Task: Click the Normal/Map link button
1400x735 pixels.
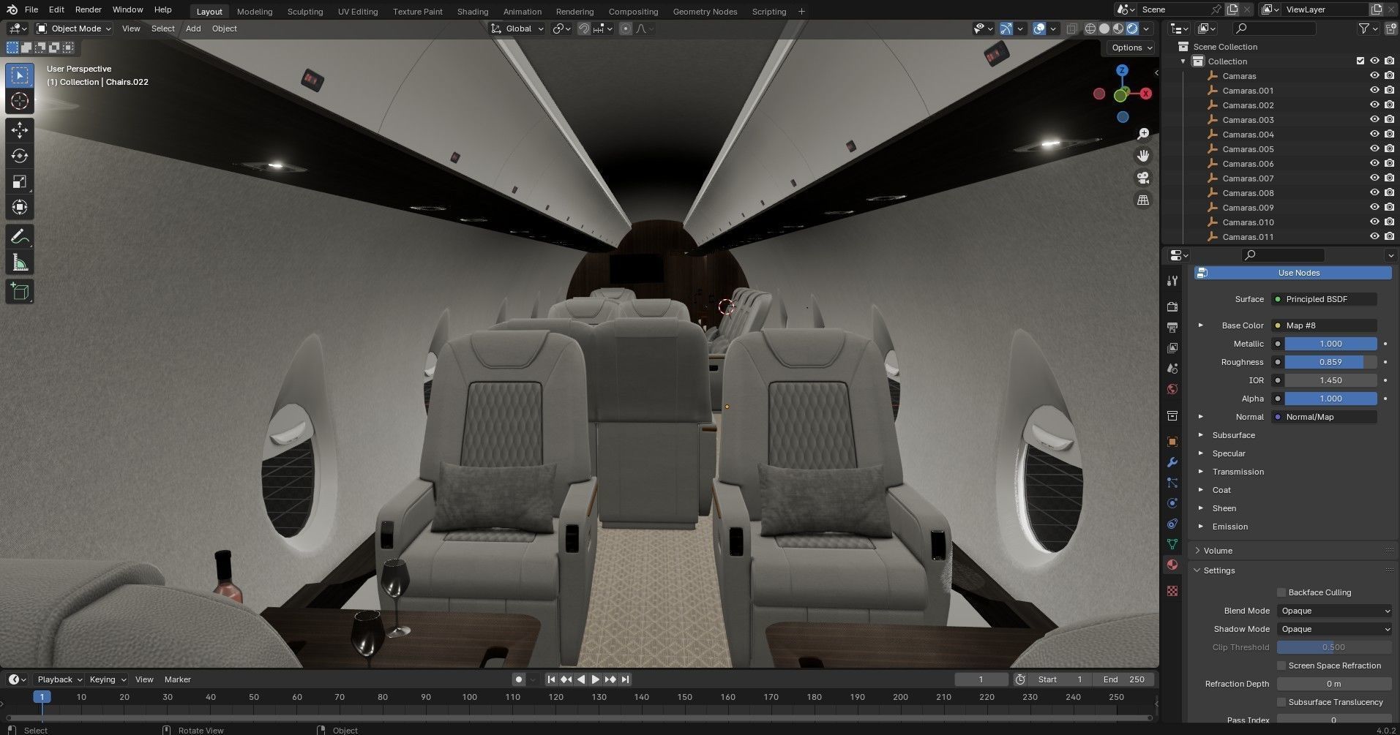Action: [x=1324, y=417]
